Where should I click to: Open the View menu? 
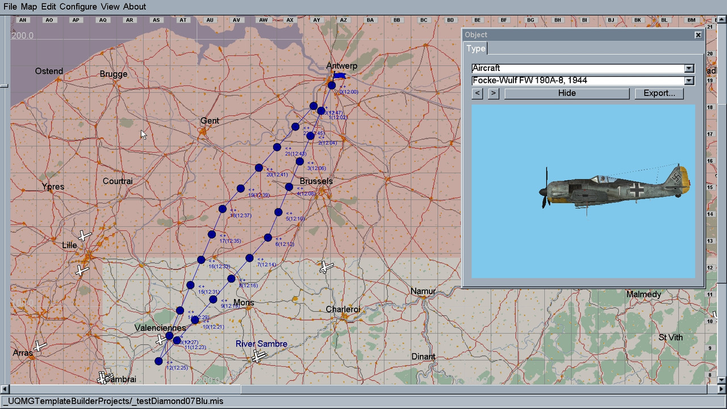110,7
